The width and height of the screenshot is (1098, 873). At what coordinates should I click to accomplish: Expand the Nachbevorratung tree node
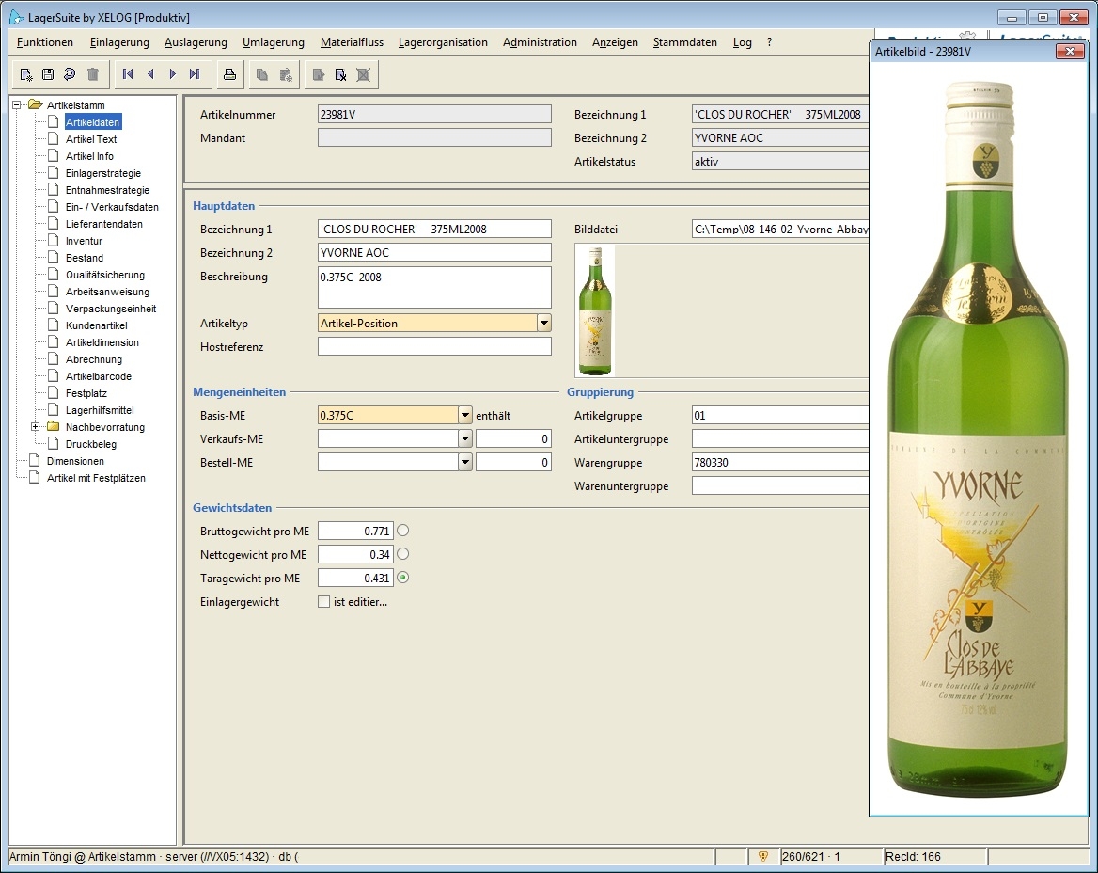35,427
